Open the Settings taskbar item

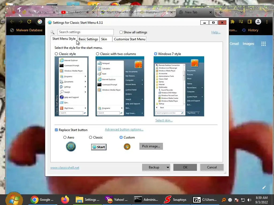pyautogui.click(x=87, y=200)
